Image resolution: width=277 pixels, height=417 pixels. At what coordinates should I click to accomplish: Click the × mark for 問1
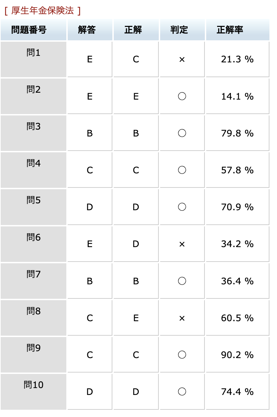(182, 59)
